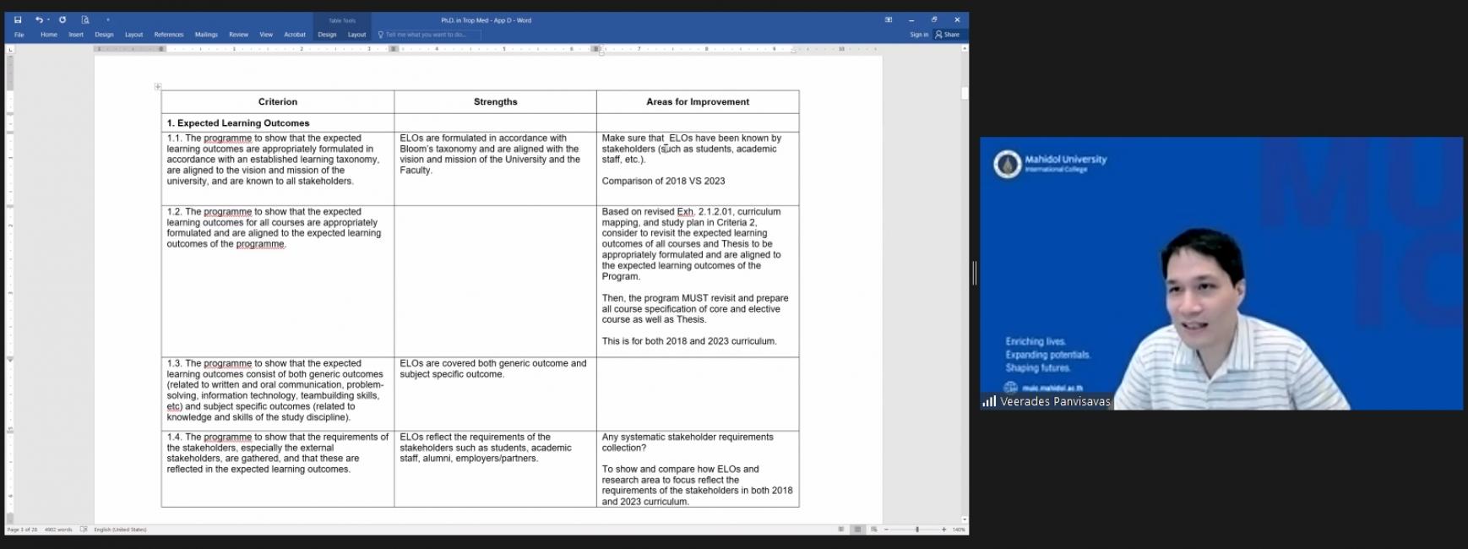
Task: Click the horizontal ruler above the page
Action: [487, 49]
